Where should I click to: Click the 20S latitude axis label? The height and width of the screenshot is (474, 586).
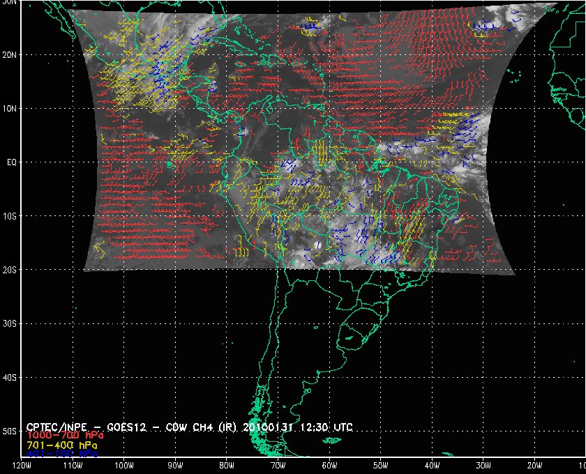[9, 270]
